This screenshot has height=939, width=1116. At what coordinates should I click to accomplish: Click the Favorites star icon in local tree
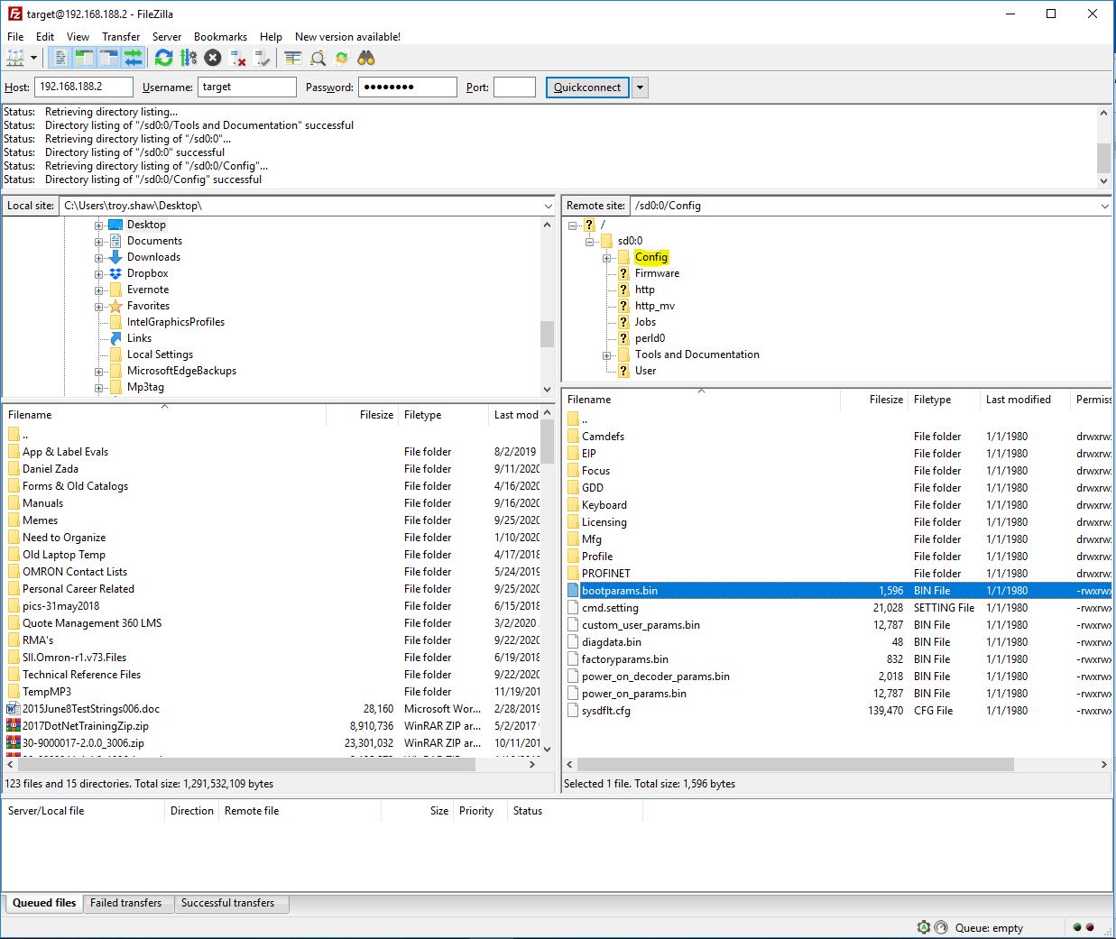pyautogui.click(x=115, y=306)
